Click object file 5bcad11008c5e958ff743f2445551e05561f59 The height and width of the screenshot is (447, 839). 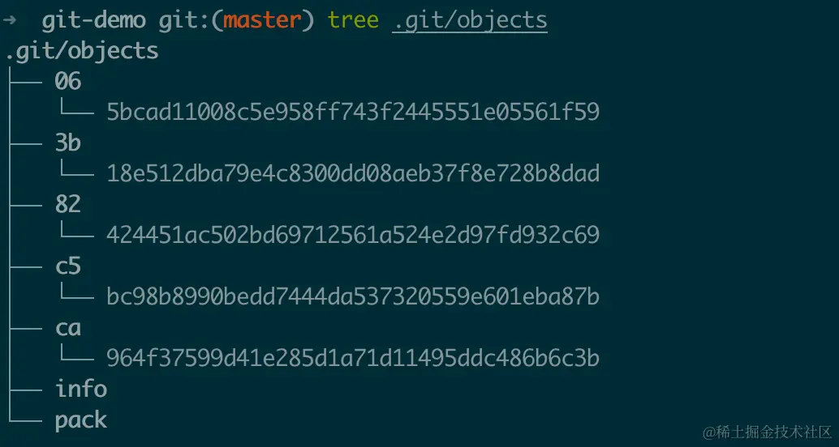[353, 112]
